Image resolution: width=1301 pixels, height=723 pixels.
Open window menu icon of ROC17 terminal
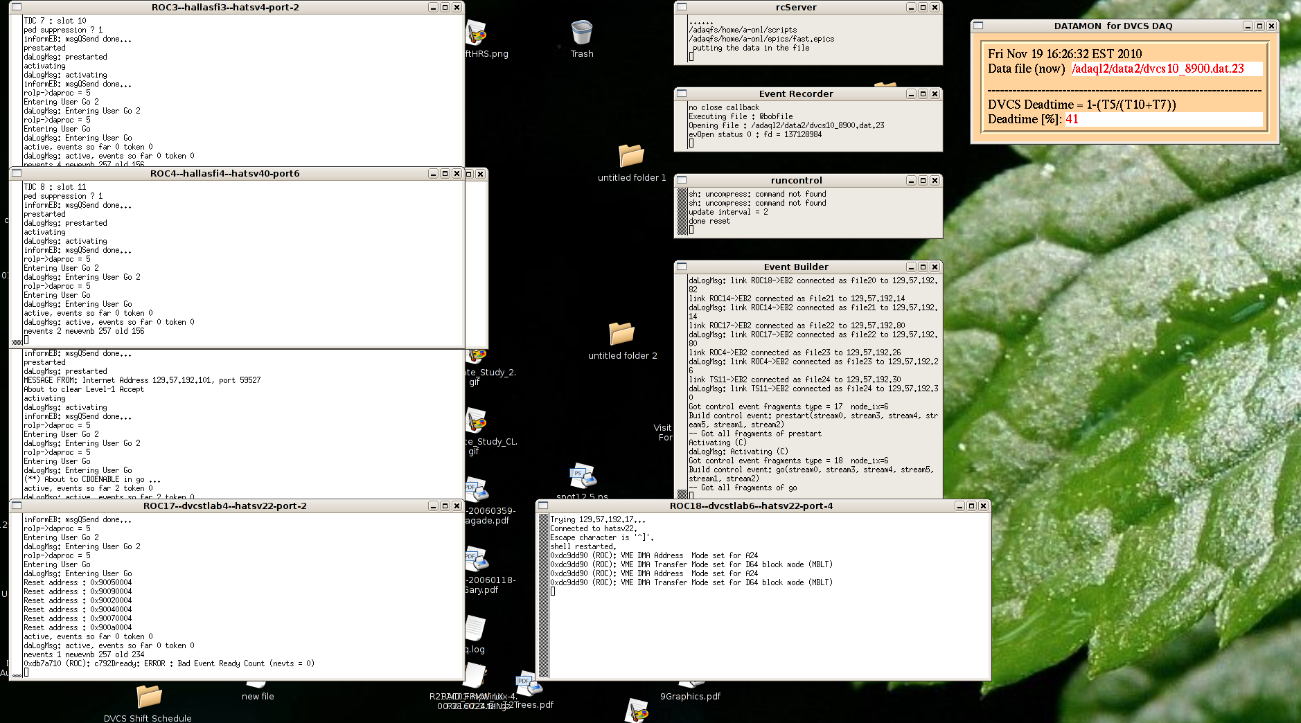coord(17,506)
